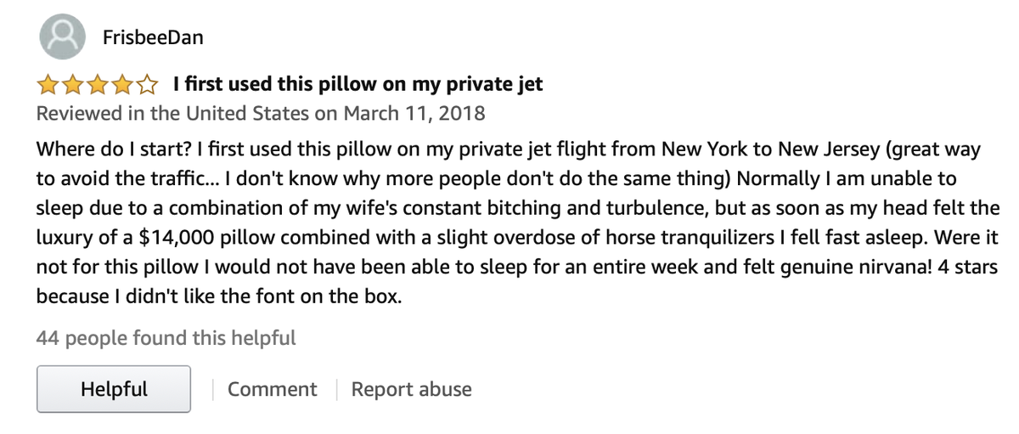
Task: Click the "44 people found this helpful" text
Action: click(x=166, y=338)
